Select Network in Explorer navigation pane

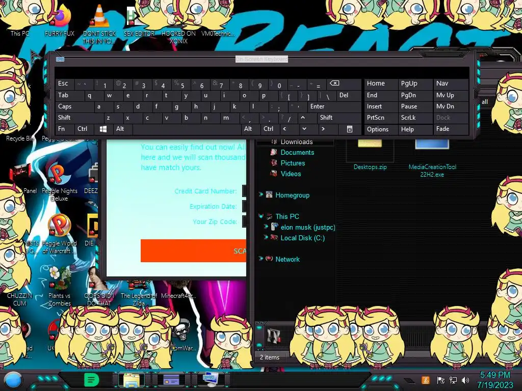coord(288,259)
